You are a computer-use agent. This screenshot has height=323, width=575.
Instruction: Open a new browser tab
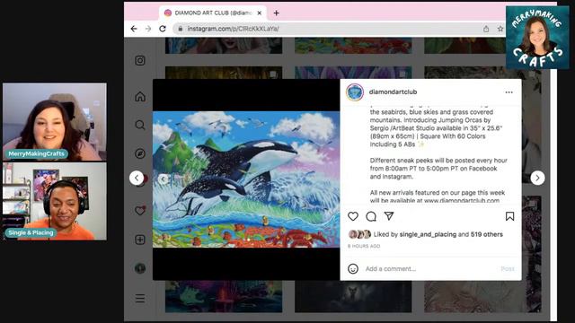(276, 13)
